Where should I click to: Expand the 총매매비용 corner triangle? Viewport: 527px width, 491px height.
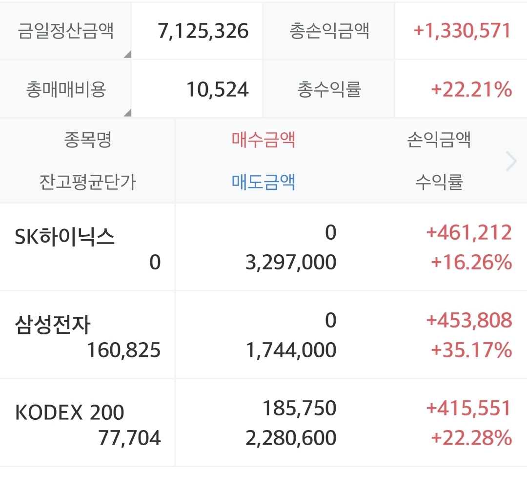tap(127, 113)
